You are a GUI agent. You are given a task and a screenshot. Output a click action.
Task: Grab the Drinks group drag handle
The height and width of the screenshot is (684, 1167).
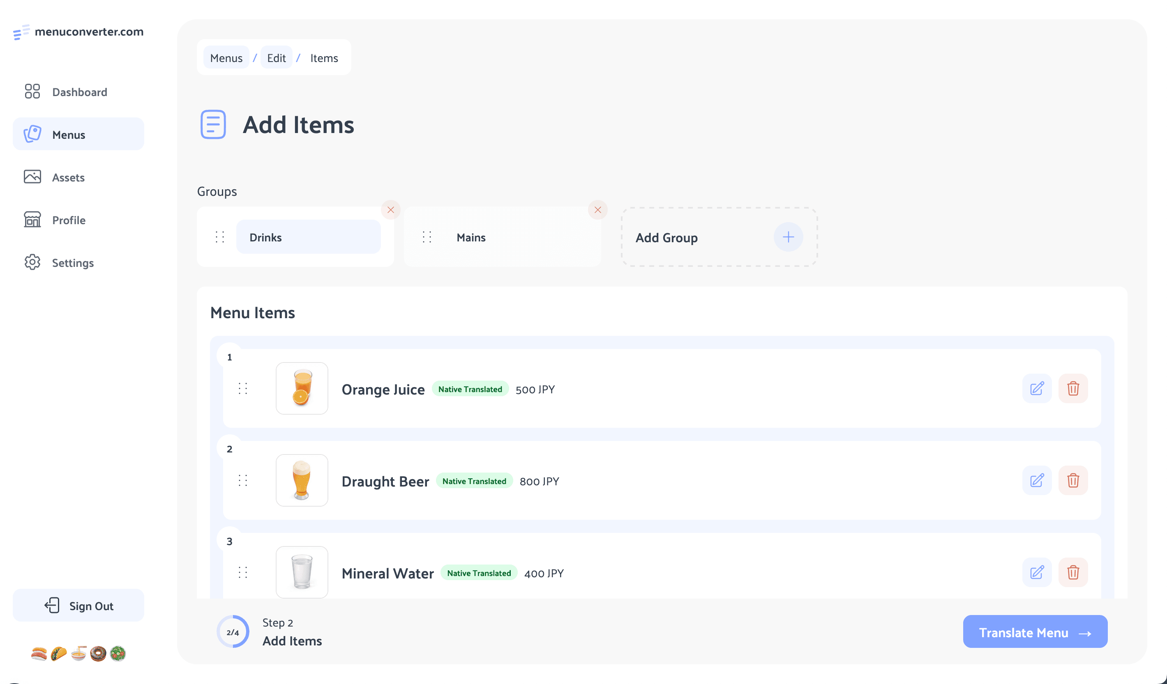tap(219, 237)
